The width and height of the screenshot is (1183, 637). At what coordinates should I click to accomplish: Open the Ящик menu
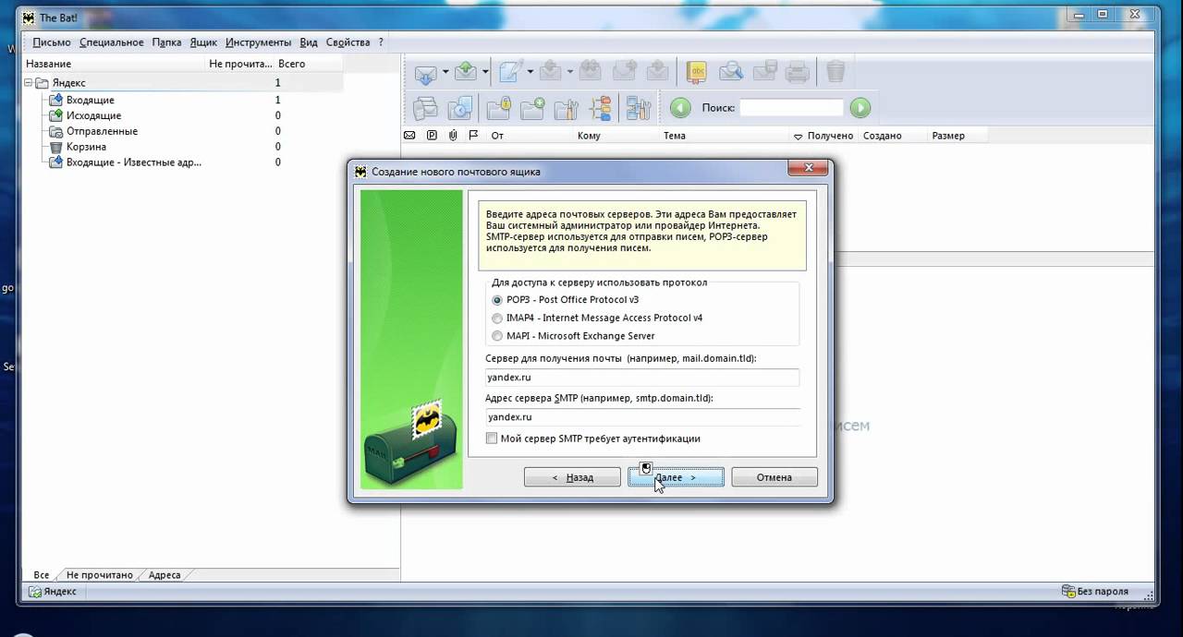(x=203, y=42)
